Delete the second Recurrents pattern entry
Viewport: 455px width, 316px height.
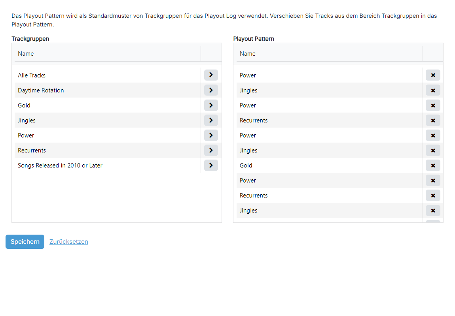pos(433,196)
